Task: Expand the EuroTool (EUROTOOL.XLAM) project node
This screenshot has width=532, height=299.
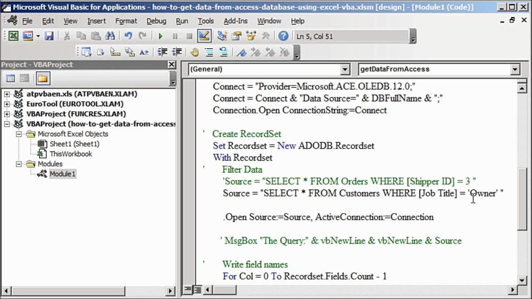Action: (7, 104)
